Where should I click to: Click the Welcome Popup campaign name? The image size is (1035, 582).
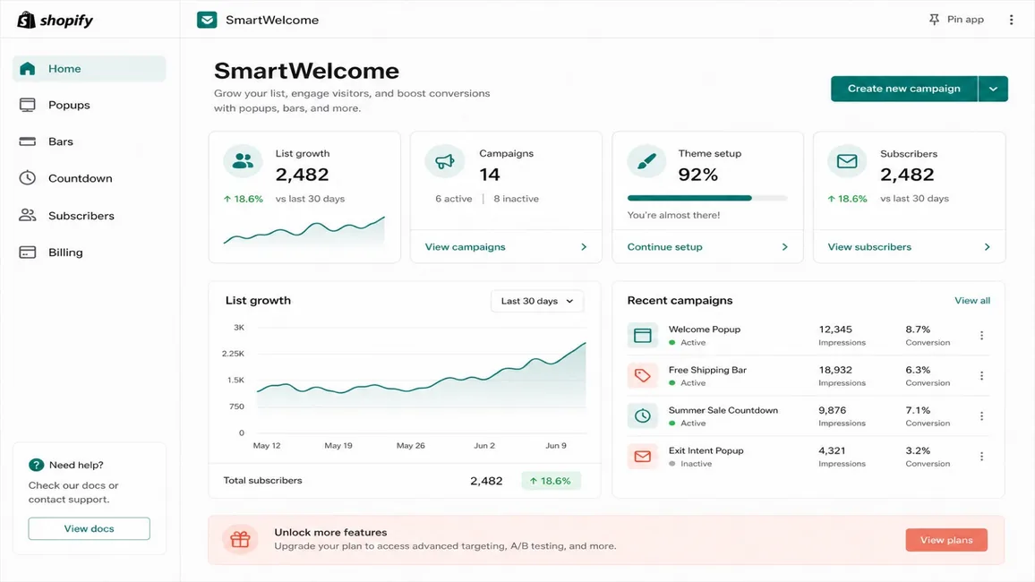click(x=705, y=330)
